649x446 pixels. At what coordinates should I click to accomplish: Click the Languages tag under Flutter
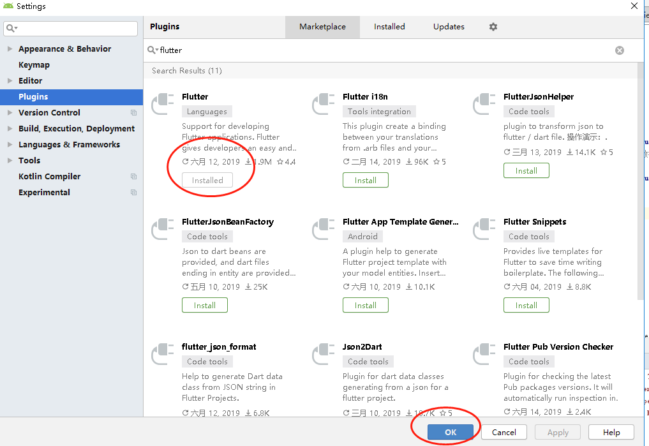pos(207,111)
